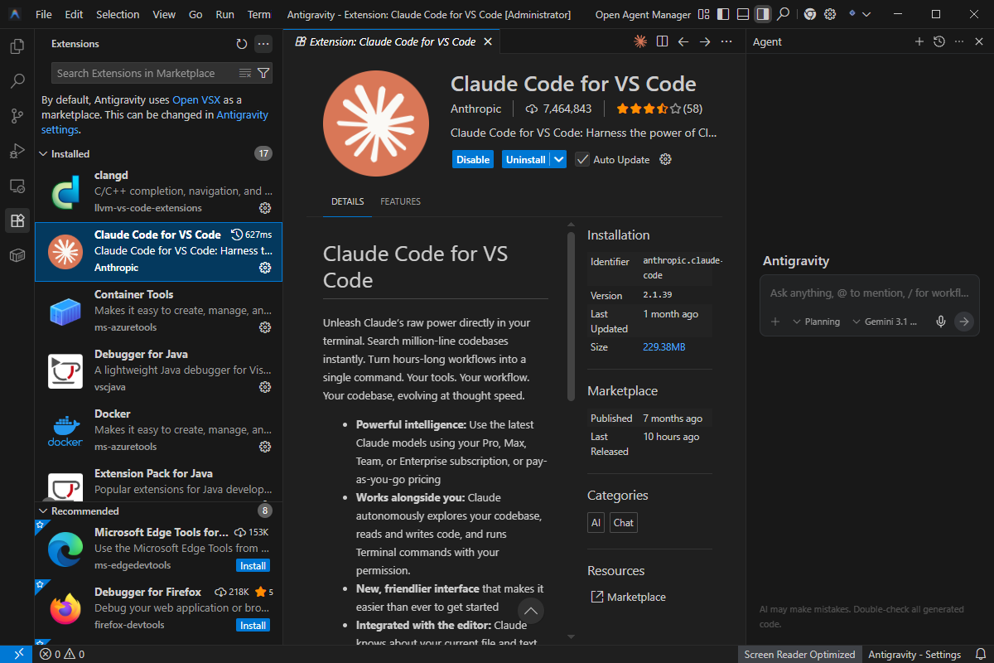Open the Source Control view

click(x=17, y=116)
